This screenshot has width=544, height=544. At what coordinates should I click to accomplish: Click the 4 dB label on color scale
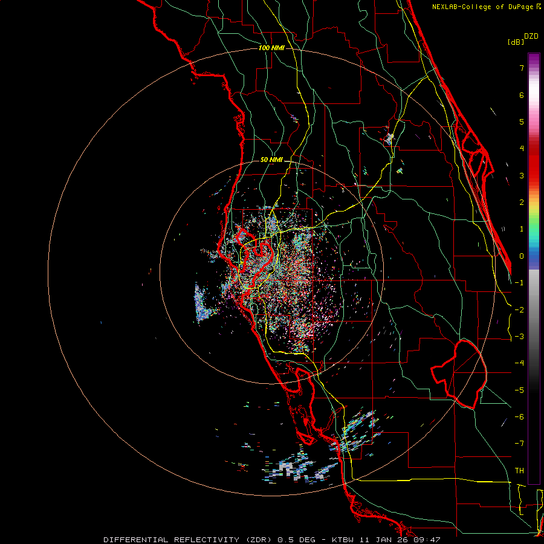click(x=522, y=149)
